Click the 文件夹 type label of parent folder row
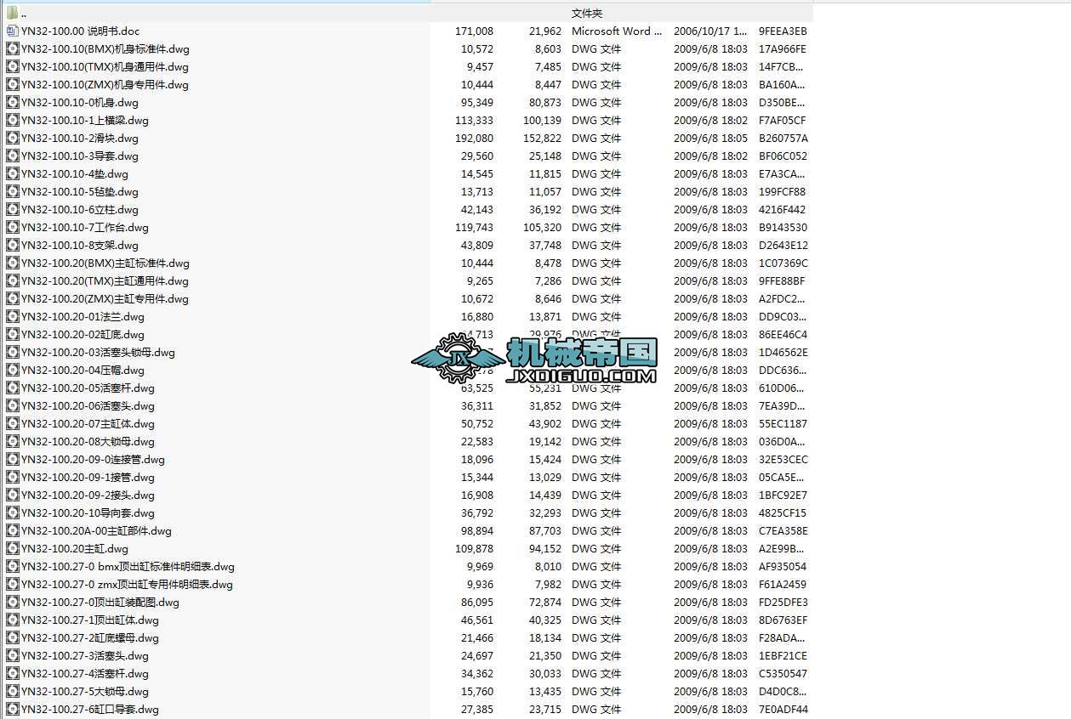The width and height of the screenshot is (1071, 719). coord(587,13)
